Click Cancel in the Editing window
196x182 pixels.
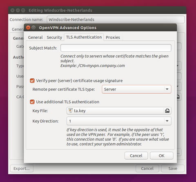(x=147, y=169)
